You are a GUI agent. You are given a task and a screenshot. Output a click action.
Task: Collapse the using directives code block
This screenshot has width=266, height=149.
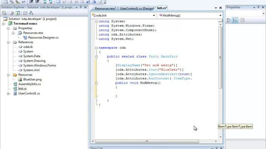[96, 22]
